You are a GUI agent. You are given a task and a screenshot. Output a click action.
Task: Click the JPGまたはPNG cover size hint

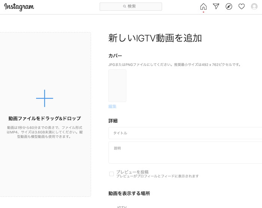pos(174,65)
